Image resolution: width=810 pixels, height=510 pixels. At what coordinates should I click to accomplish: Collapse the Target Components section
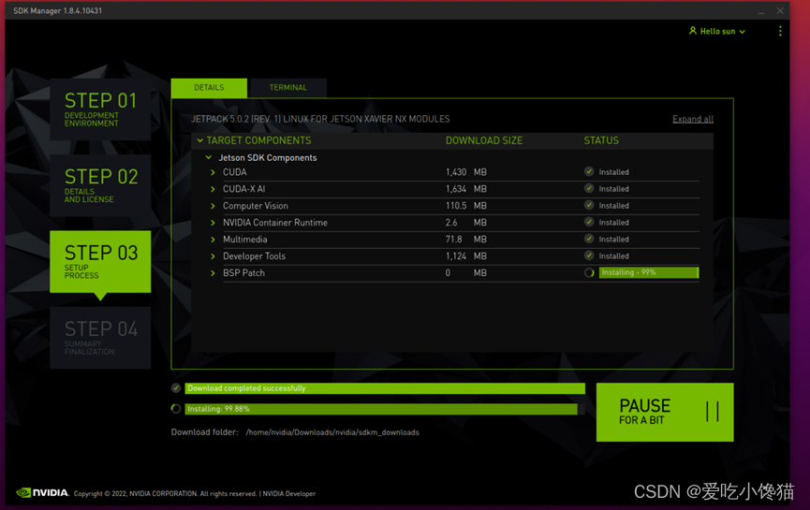coord(199,140)
